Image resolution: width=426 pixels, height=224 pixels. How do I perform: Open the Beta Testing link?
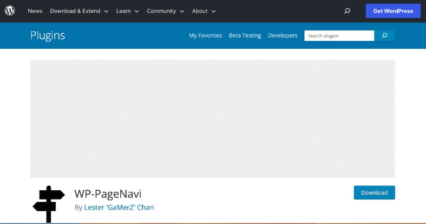[245, 36]
